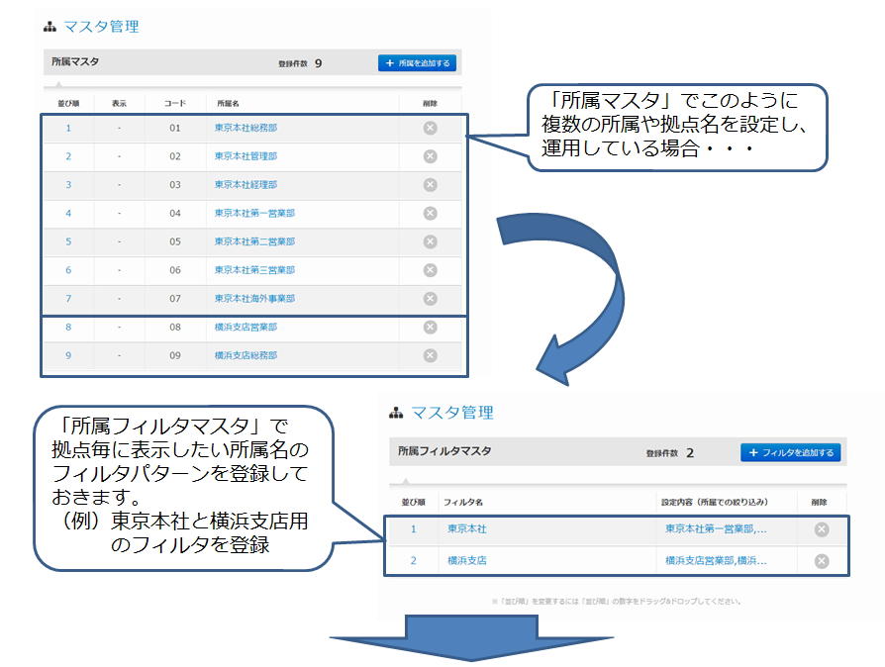The width and height of the screenshot is (885, 667).
Task: Remove 横浜支店営業部 with delete icon
Action: coord(430,328)
